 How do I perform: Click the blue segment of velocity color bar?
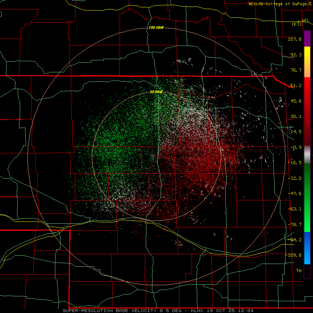coord(307,248)
